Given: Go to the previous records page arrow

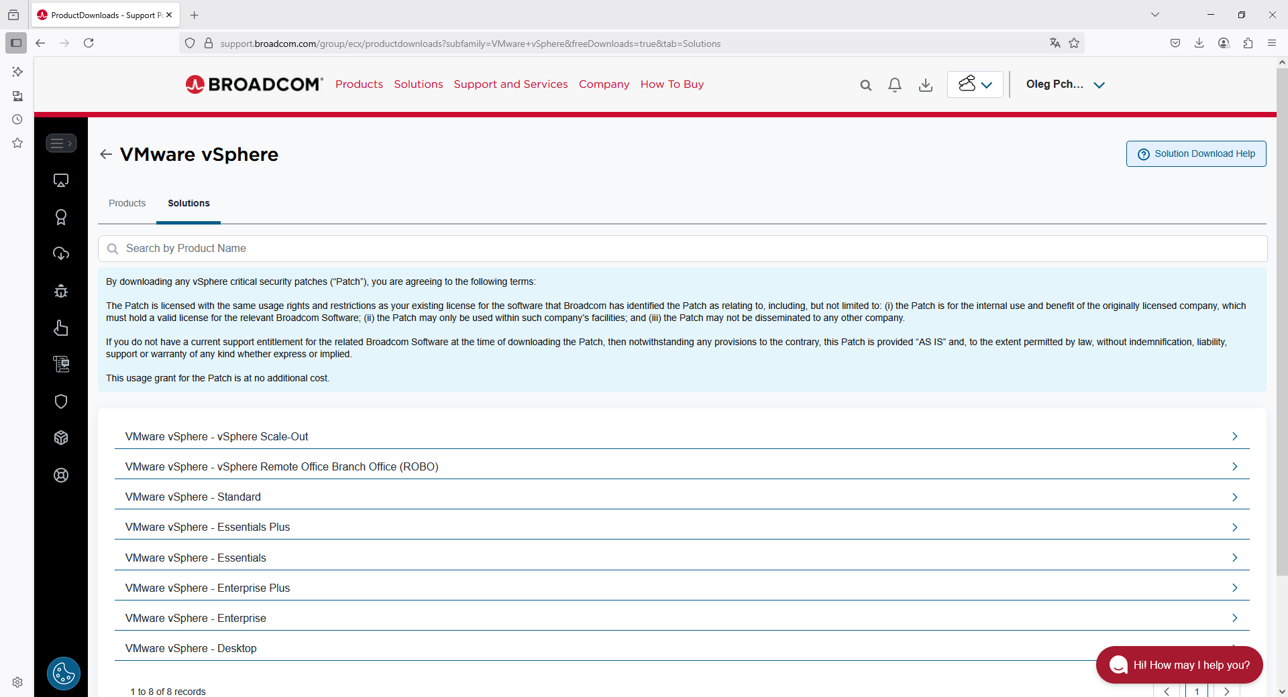Looking at the screenshot, I should (1167, 691).
